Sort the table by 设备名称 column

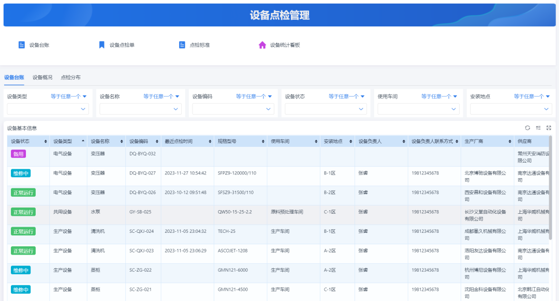coord(122,141)
